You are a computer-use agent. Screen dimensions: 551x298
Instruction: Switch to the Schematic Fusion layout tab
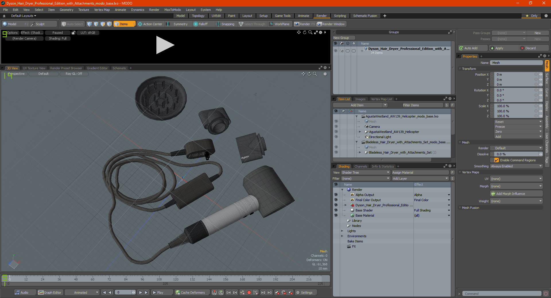365,16
